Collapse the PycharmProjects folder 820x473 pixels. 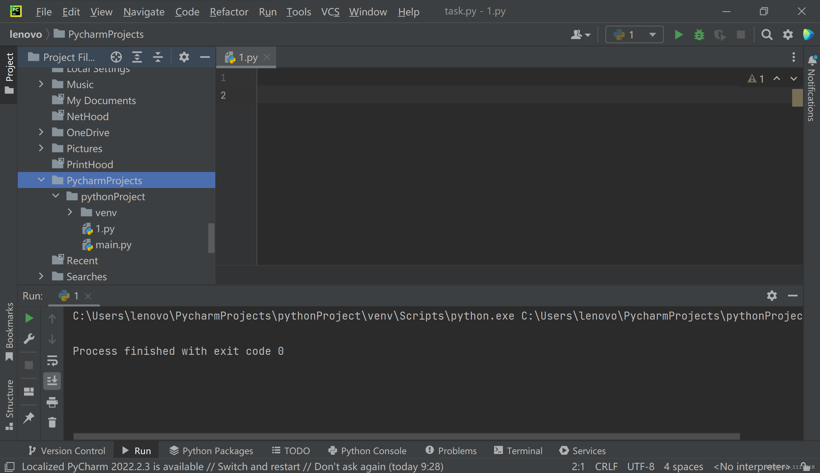click(x=41, y=180)
